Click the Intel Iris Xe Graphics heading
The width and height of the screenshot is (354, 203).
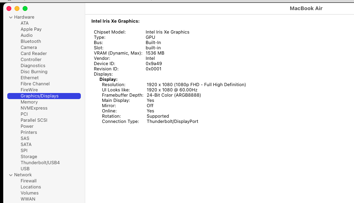pos(115,21)
